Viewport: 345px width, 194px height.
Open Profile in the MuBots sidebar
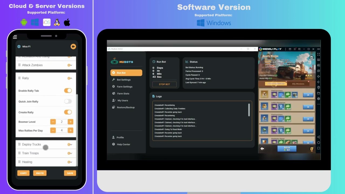click(x=118, y=137)
